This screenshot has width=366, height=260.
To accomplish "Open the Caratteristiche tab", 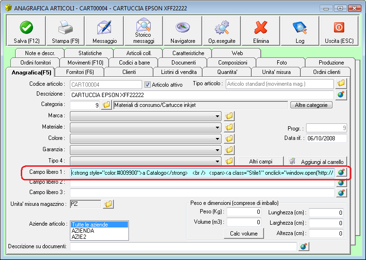I will (x=188, y=53).
